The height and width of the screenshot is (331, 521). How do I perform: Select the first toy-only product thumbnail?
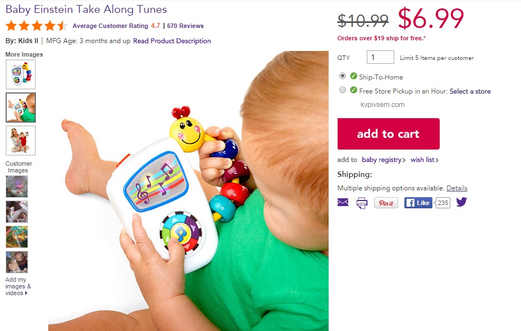pyautogui.click(x=21, y=74)
